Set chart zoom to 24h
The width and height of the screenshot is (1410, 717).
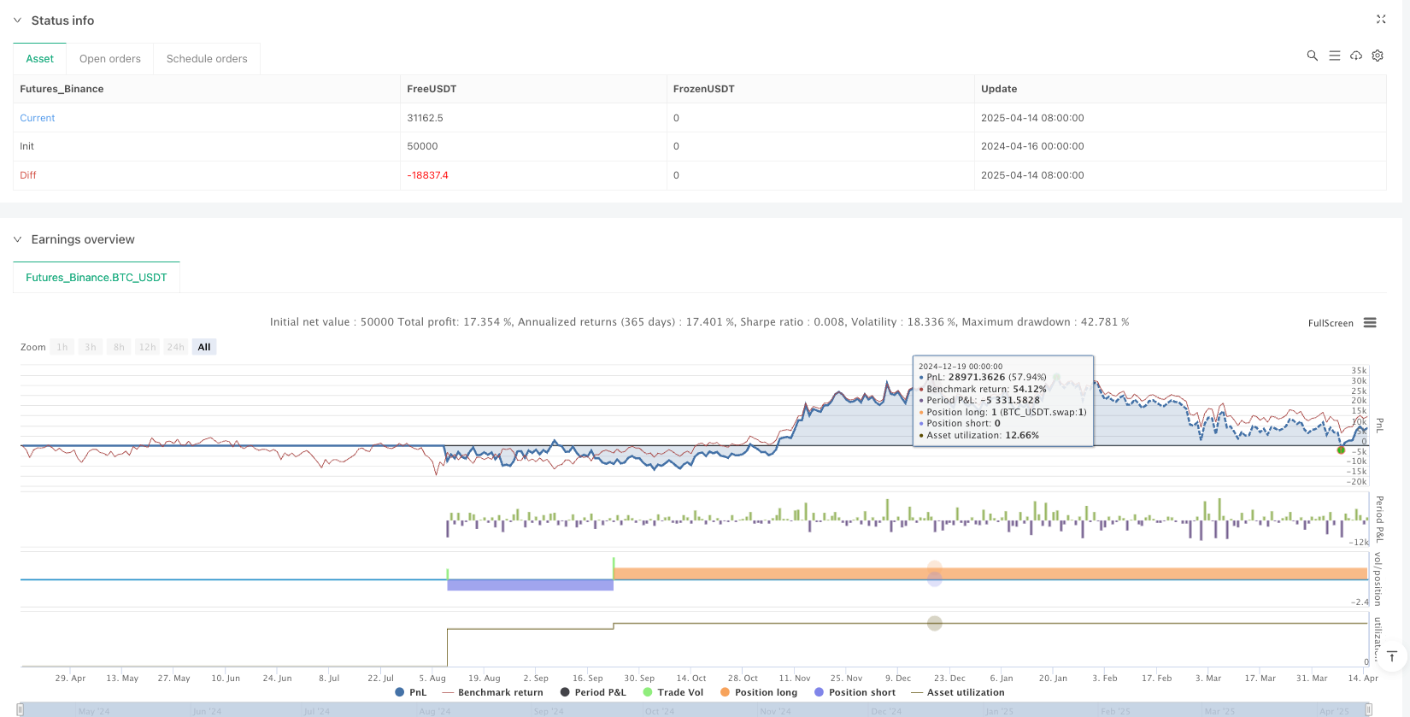pyautogui.click(x=175, y=347)
